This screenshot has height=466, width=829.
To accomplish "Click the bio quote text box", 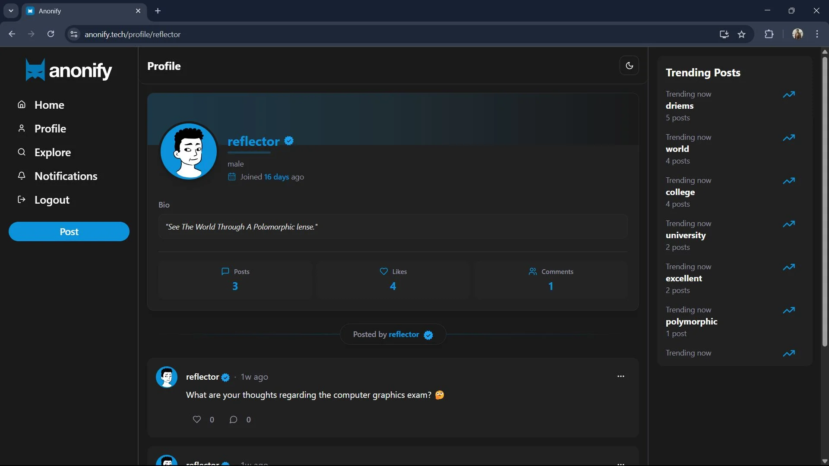I will (393, 227).
